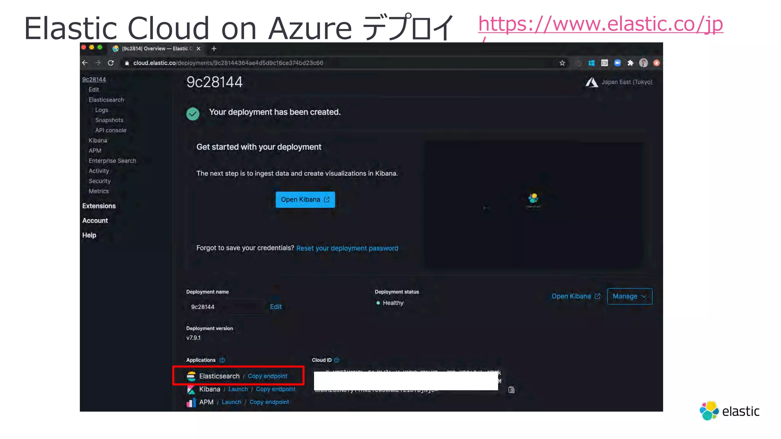Select APM in the sidebar
The image size is (781, 439).
(95, 151)
